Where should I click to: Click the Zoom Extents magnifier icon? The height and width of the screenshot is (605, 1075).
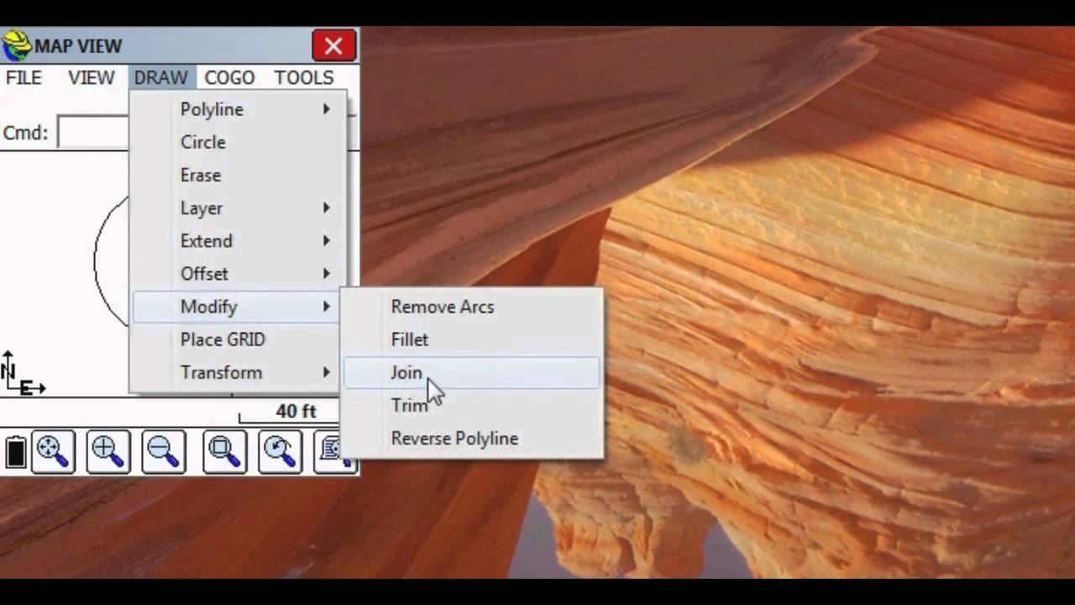click(53, 452)
